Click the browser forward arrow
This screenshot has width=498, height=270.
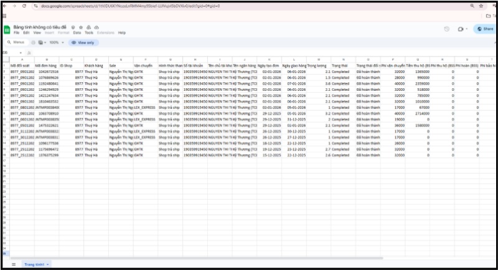(14, 6)
